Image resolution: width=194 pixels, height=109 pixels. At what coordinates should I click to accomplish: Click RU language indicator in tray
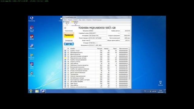pyautogui.click(x=145, y=91)
